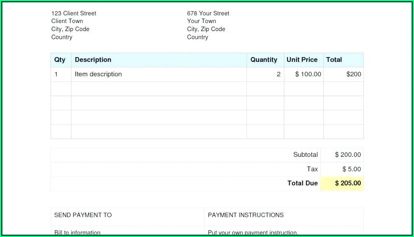Select the yellow highlighted $ 205.00 cell
The image size is (414, 237).
click(x=348, y=183)
